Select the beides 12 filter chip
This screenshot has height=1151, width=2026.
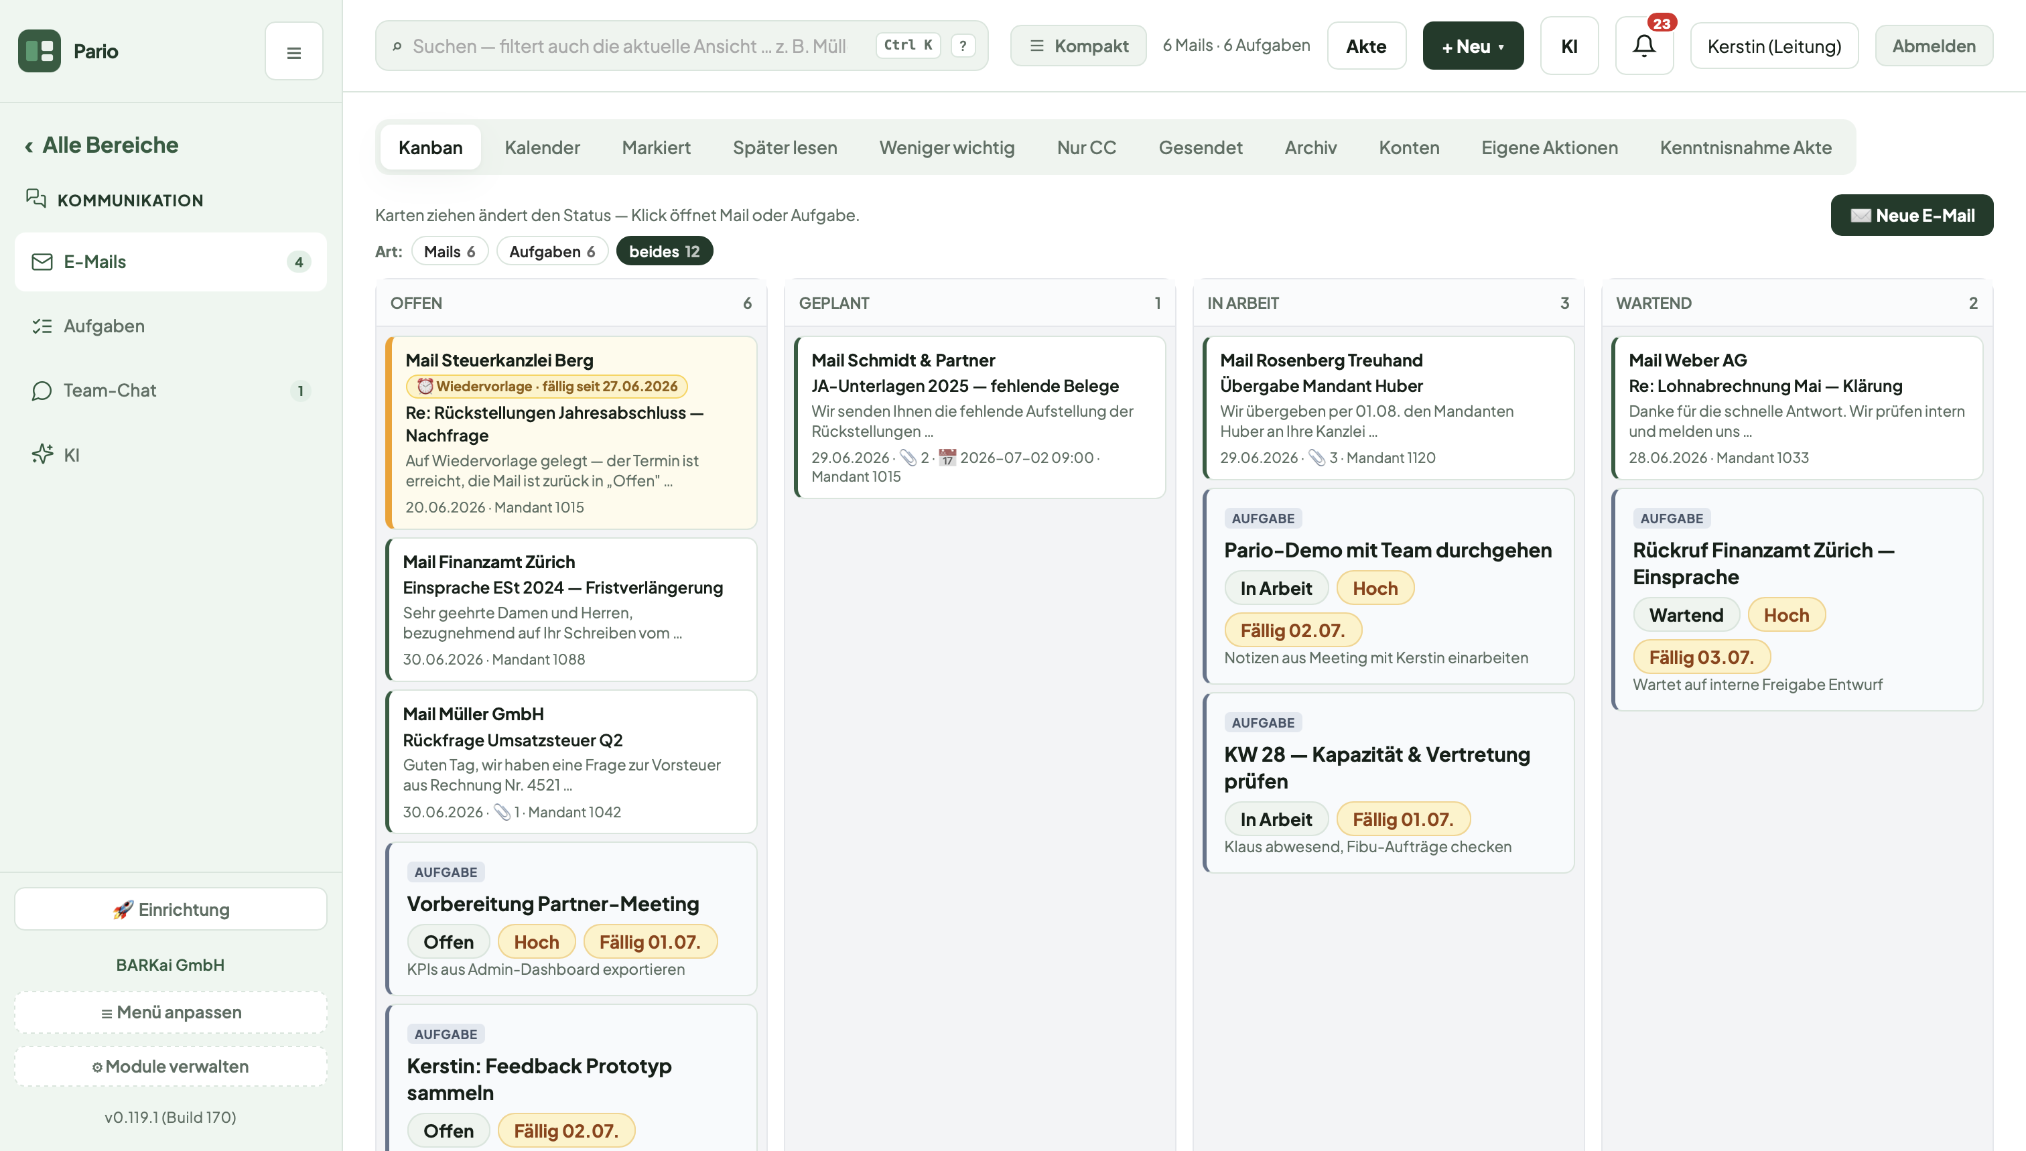click(x=664, y=251)
